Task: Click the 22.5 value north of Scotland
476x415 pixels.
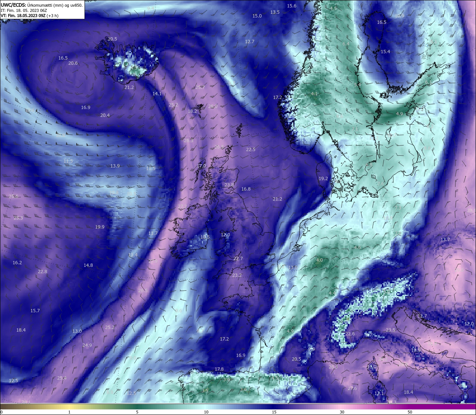Action: tap(251, 150)
